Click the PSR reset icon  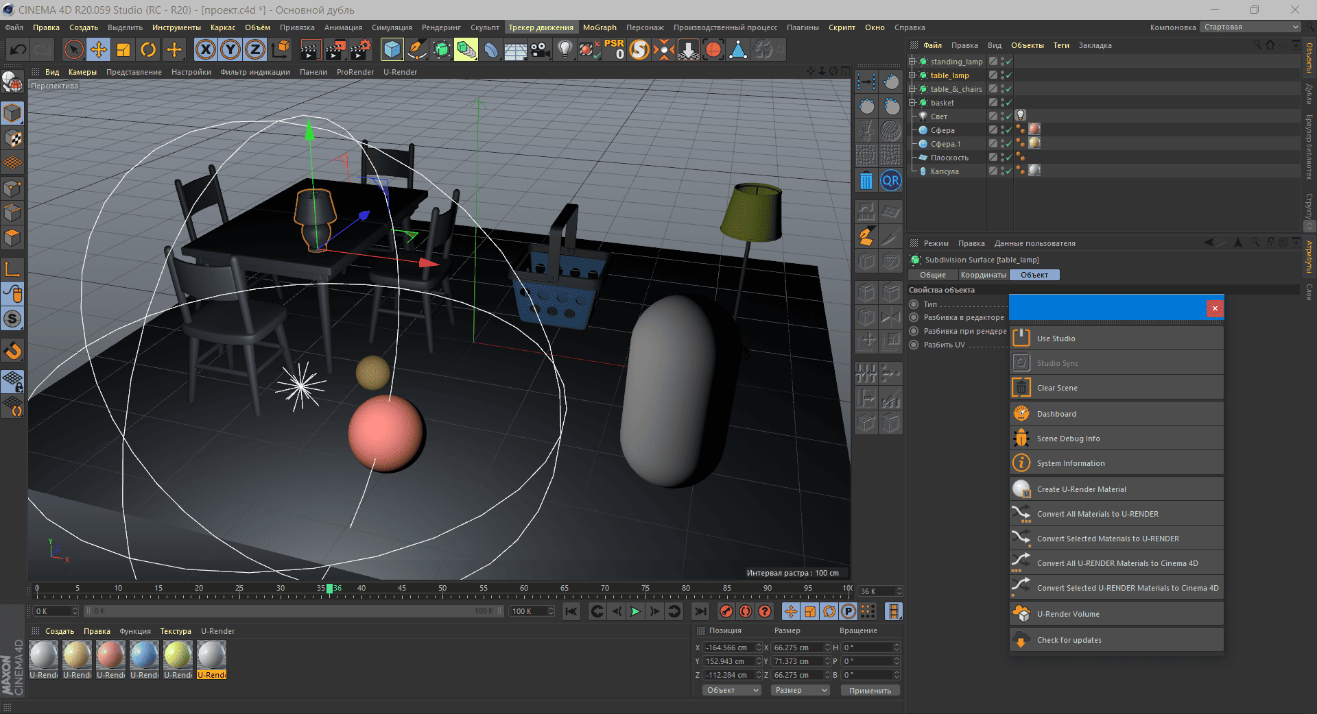click(x=614, y=49)
